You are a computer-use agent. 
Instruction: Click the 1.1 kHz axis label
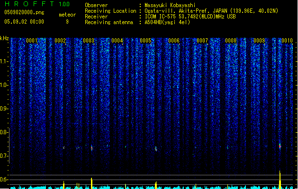(x=4, y=61)
